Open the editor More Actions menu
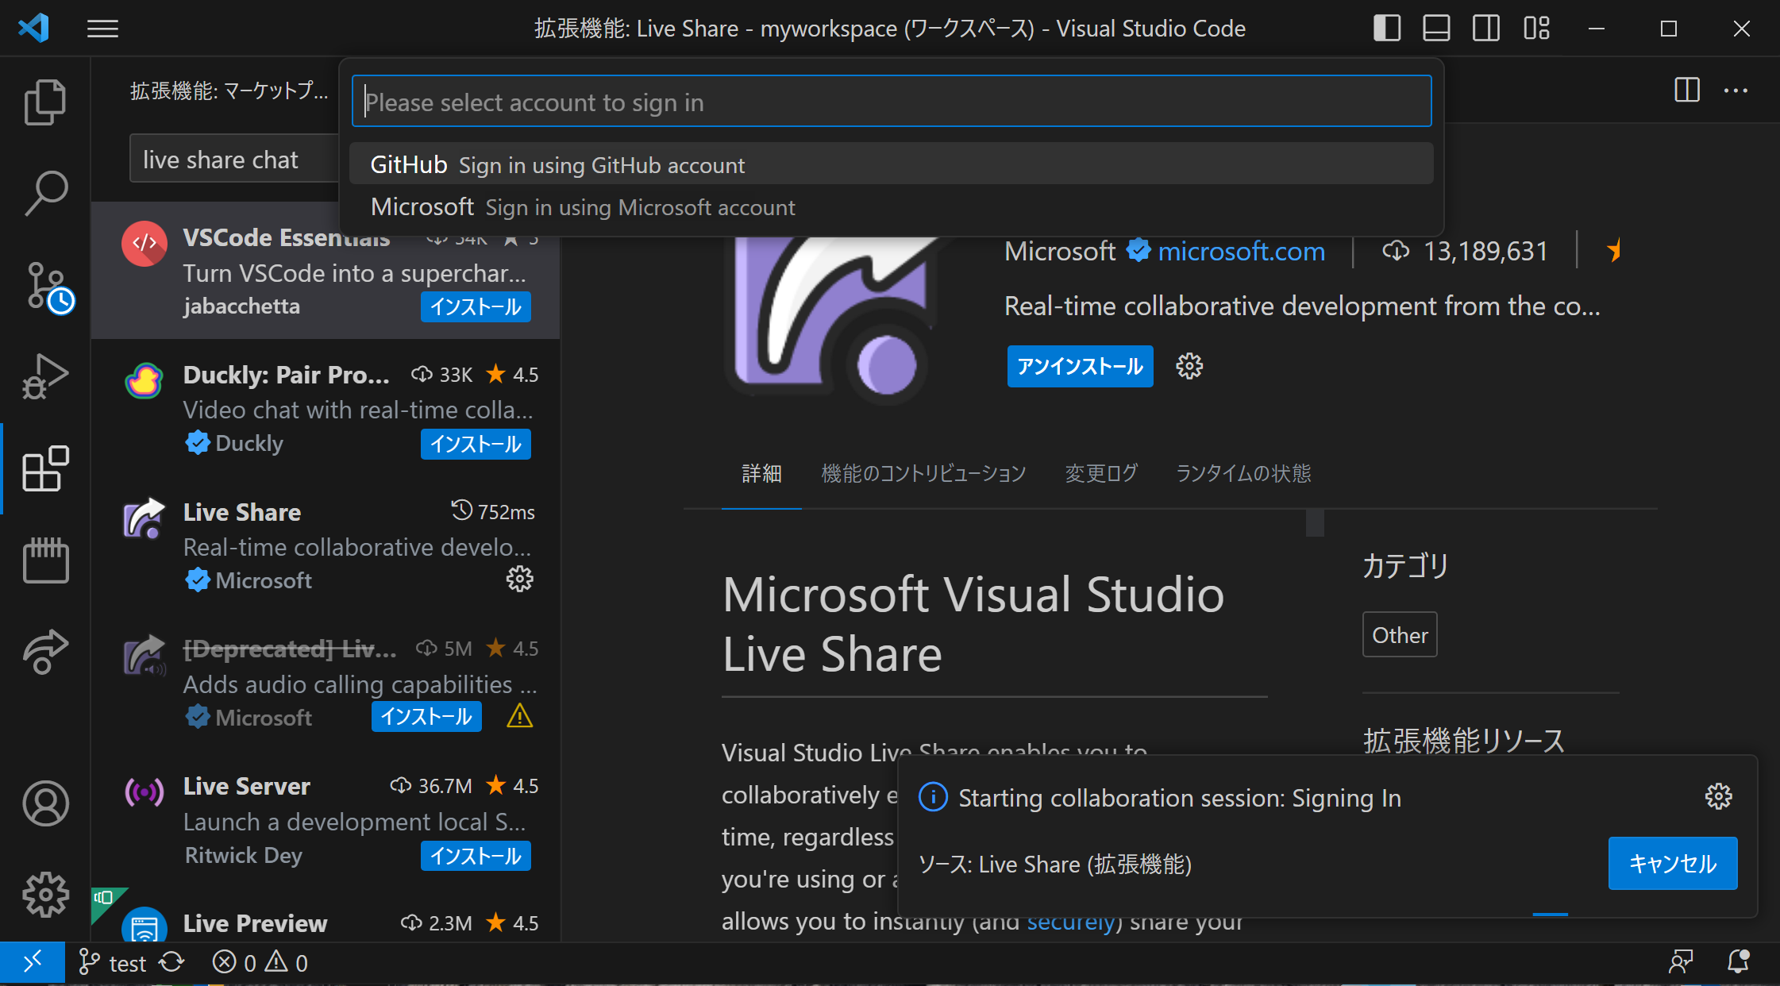Viewport: 1780px width, 986px height. click(1736, 91)
